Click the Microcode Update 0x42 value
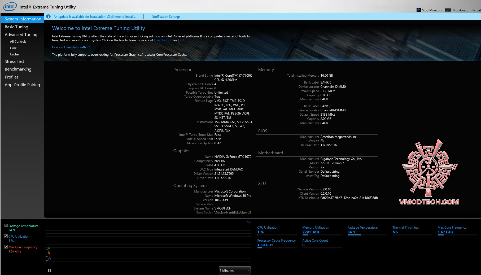The width and height of the screenshot is (481, 275). (x=217, y=143)
